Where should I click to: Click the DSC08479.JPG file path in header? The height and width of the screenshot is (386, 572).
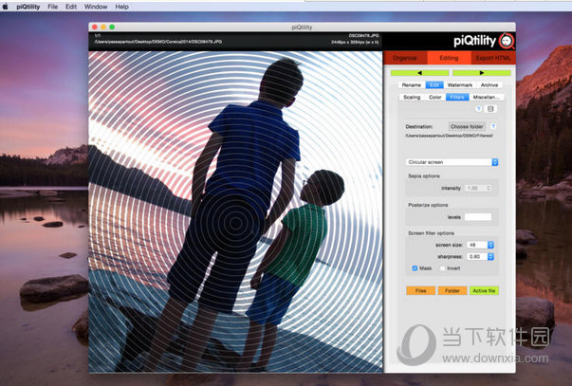point(158,42)
